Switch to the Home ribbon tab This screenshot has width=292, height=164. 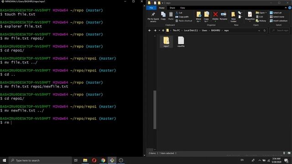pos(162,8)
